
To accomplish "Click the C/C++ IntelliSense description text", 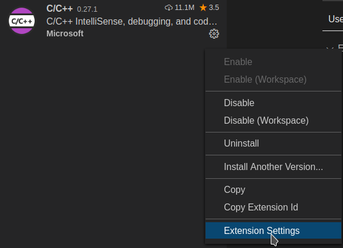I will 132,21.
